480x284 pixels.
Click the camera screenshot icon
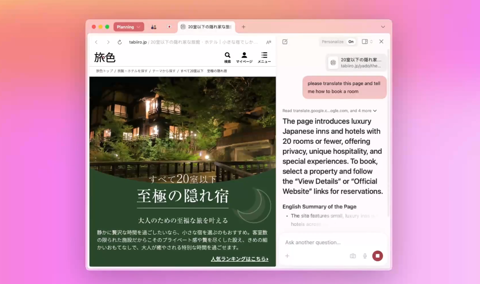353,256
